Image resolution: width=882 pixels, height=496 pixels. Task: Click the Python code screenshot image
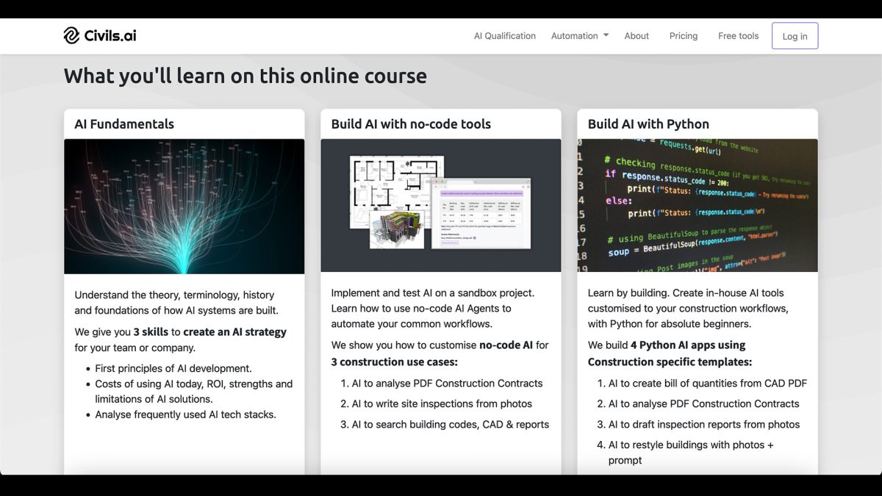click(697, 206)
